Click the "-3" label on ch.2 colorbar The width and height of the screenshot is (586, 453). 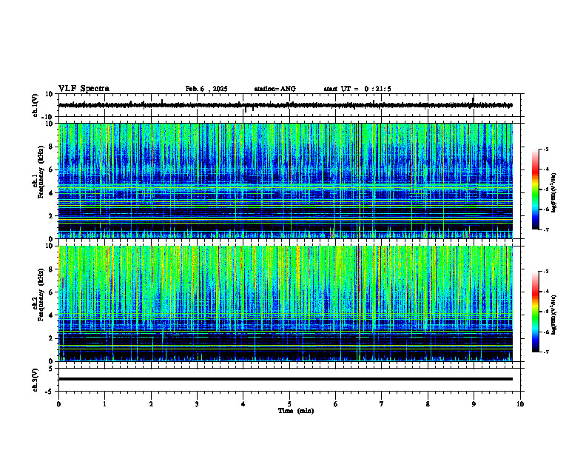(545, 272)
